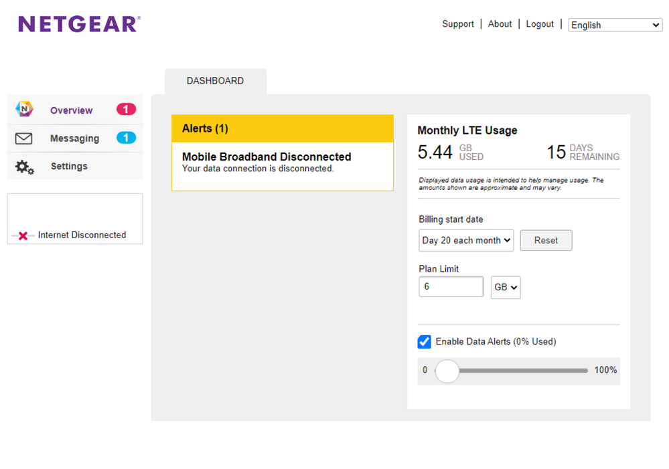Screen dimensions: 669x469
Task: Click the Messaging envelope icon
Action: click(24, 138)
